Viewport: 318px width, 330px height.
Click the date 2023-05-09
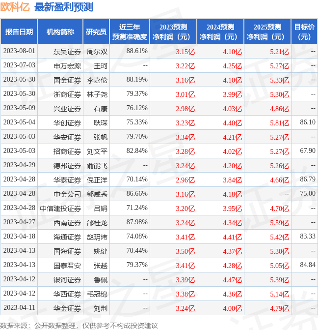[x=19, y=108]
